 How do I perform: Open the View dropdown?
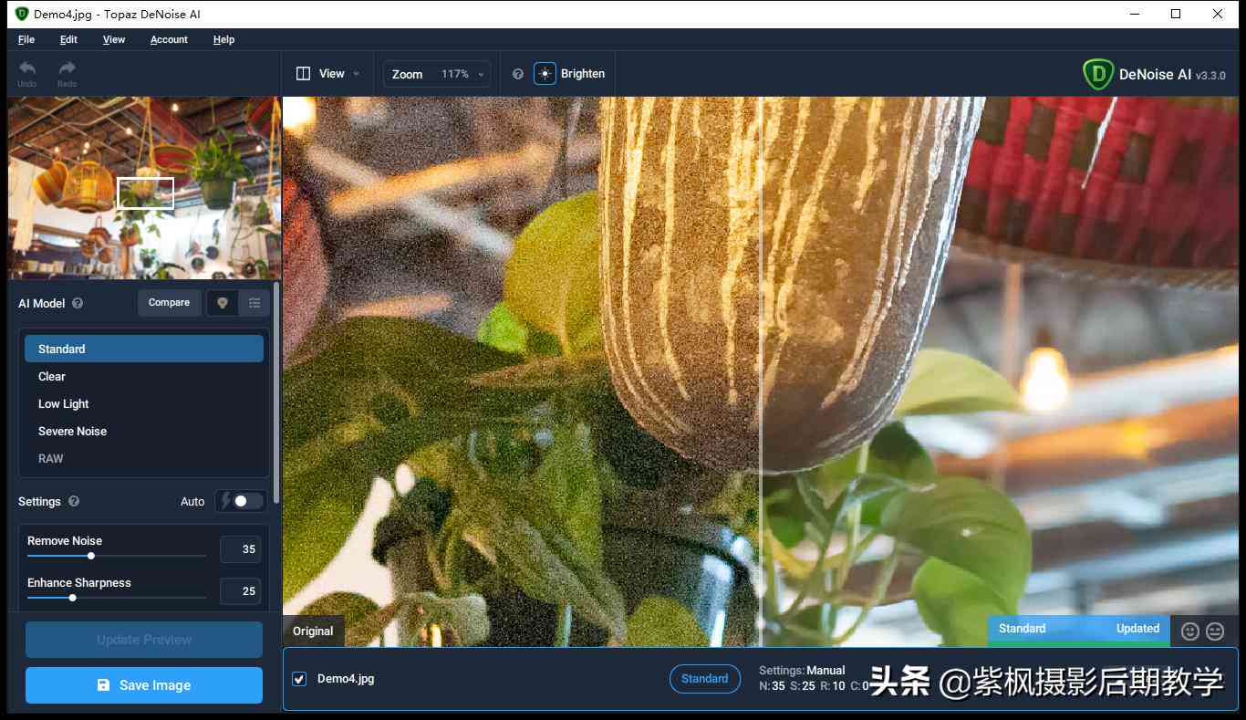[328, 74]
